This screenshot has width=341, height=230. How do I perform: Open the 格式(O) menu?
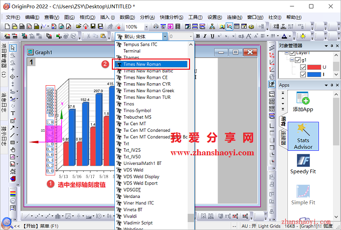coord(87,17)
